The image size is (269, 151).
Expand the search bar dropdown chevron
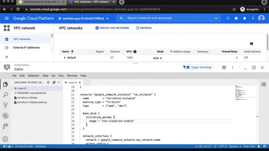point(216,18)
